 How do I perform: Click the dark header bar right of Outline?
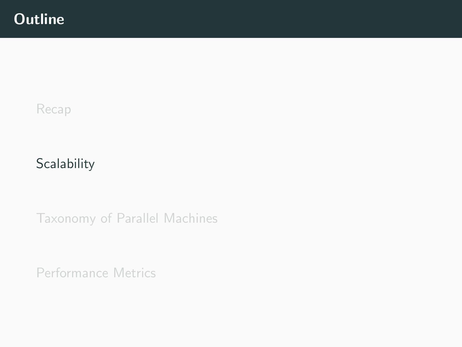pos(257,19)
